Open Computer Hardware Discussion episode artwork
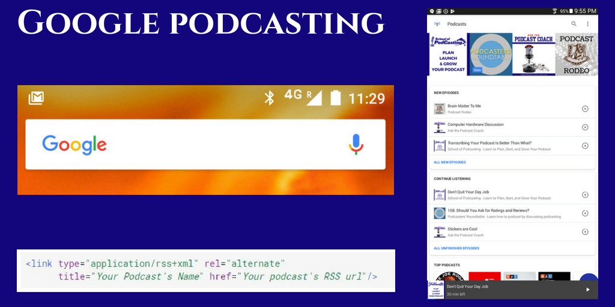The width and height of the screenshot is (615, 307). pyautogui.click(x=439, y=127)
